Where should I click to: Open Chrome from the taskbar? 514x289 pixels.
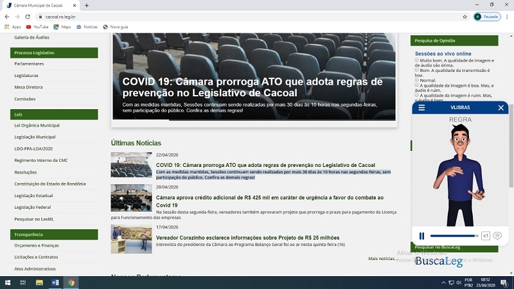click(x=71, y=283)
